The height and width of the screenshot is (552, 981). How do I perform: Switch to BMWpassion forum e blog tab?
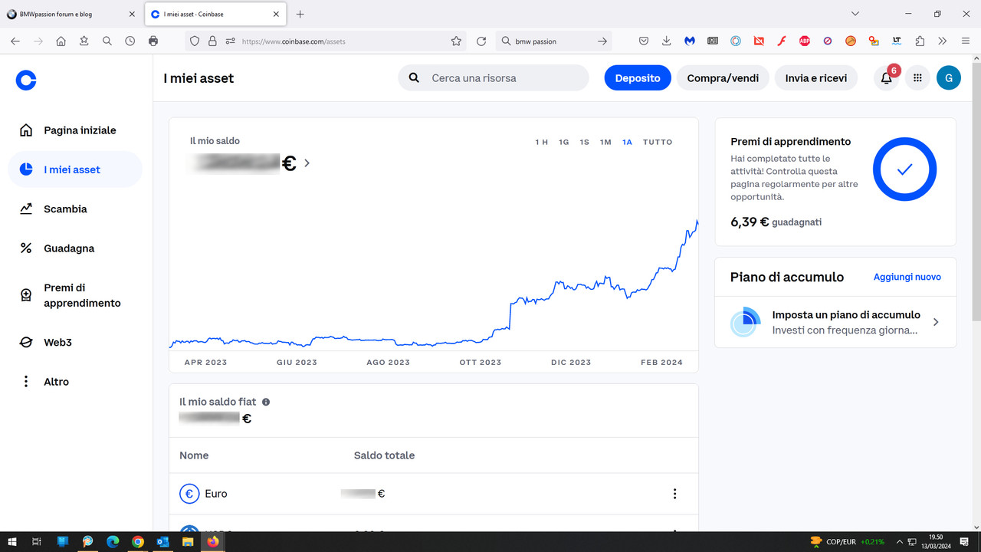(71, 14)
